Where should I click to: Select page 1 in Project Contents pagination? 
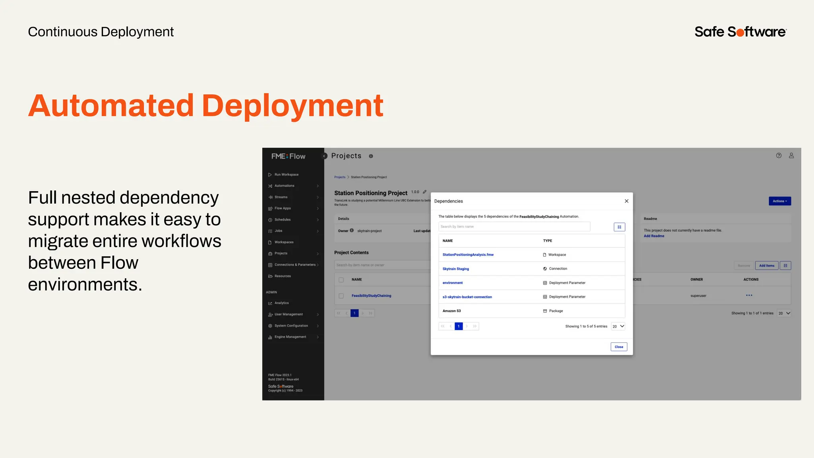(x=354, y=313)
